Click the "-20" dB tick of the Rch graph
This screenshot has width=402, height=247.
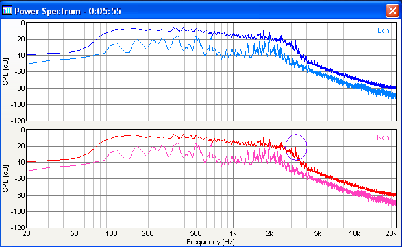click(19, 146)
